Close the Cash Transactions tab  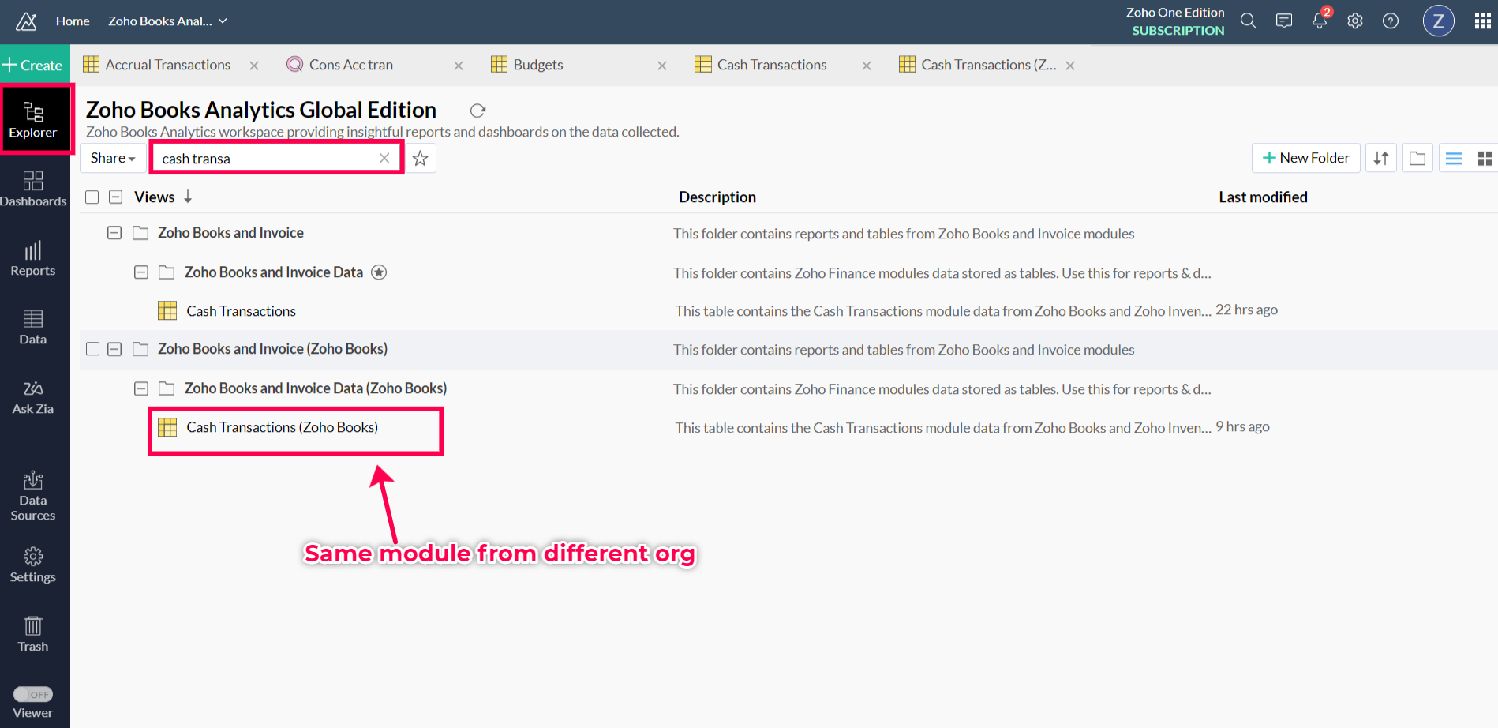[x=867, y=66]
